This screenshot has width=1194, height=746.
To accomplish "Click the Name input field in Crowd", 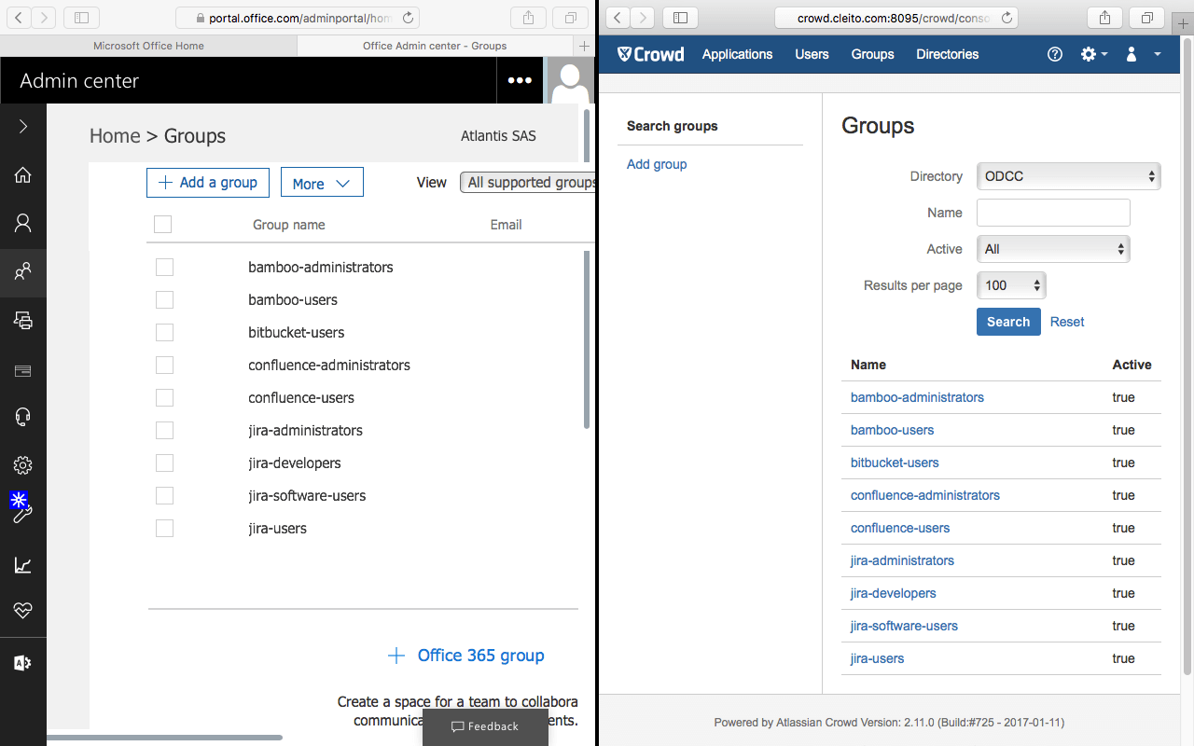I will [1053, 213].
